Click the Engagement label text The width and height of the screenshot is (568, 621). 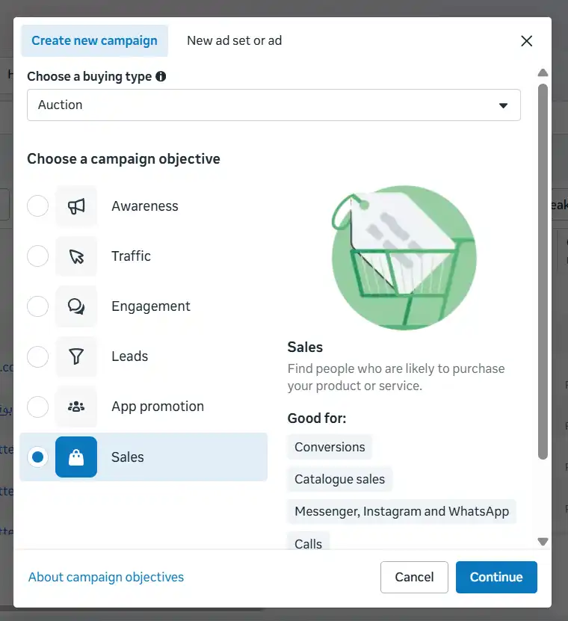[151, 306]
